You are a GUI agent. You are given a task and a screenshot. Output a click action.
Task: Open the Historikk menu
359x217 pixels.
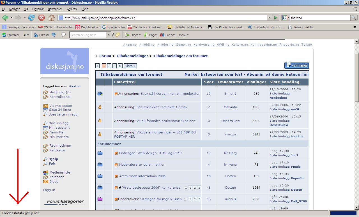38,9
